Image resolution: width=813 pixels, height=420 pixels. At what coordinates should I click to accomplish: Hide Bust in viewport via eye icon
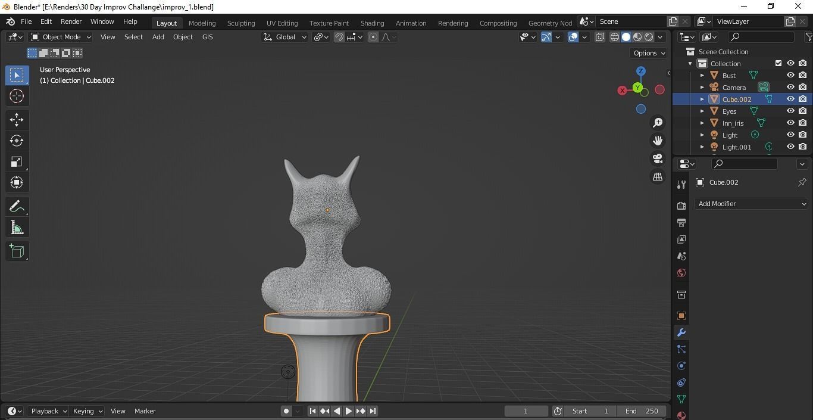point(790,75)
